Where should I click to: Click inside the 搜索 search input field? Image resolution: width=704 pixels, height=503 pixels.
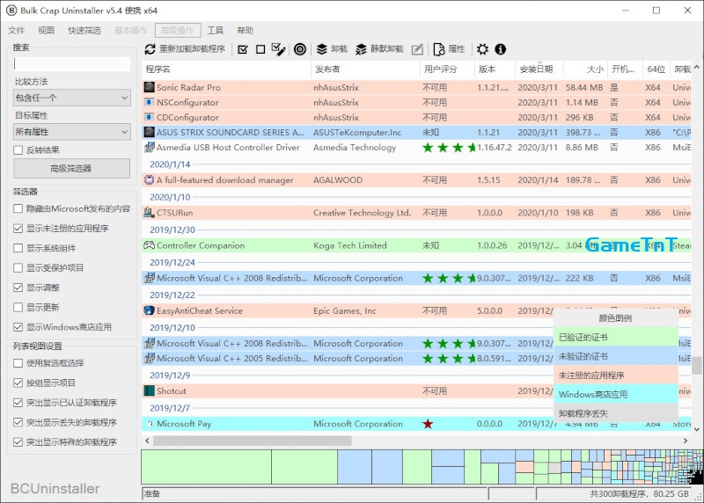coord(72,63)
